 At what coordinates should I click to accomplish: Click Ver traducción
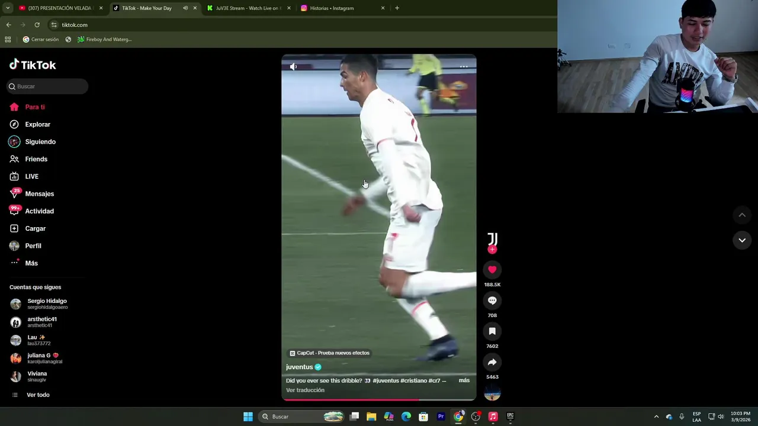point(305,390)
